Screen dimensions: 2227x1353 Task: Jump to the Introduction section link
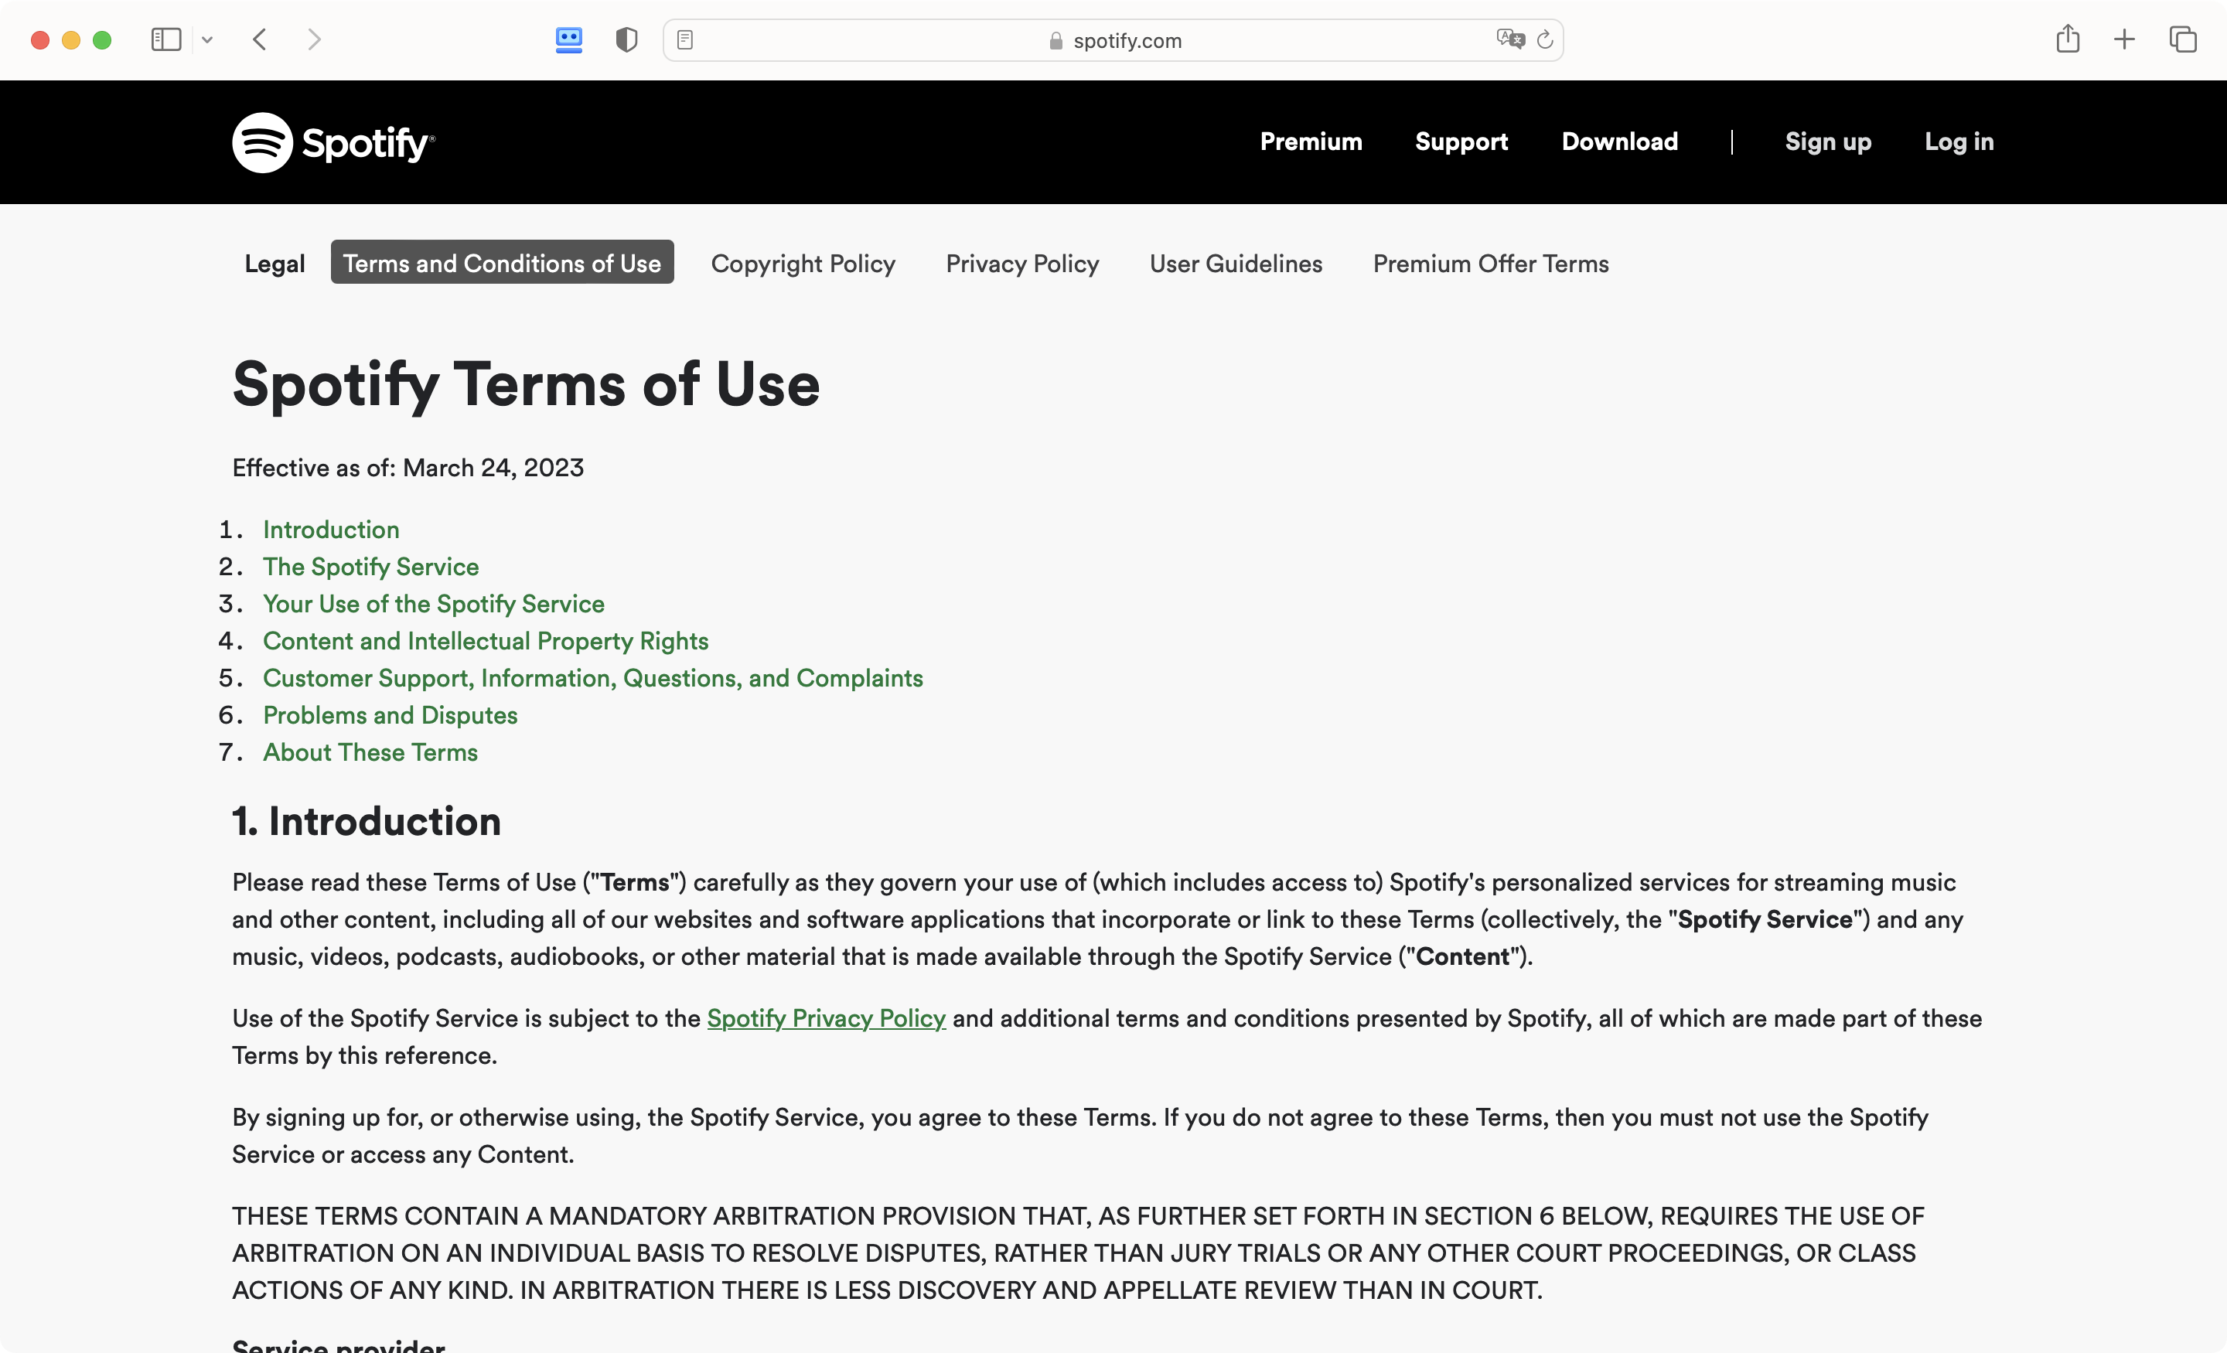(331, 529)
